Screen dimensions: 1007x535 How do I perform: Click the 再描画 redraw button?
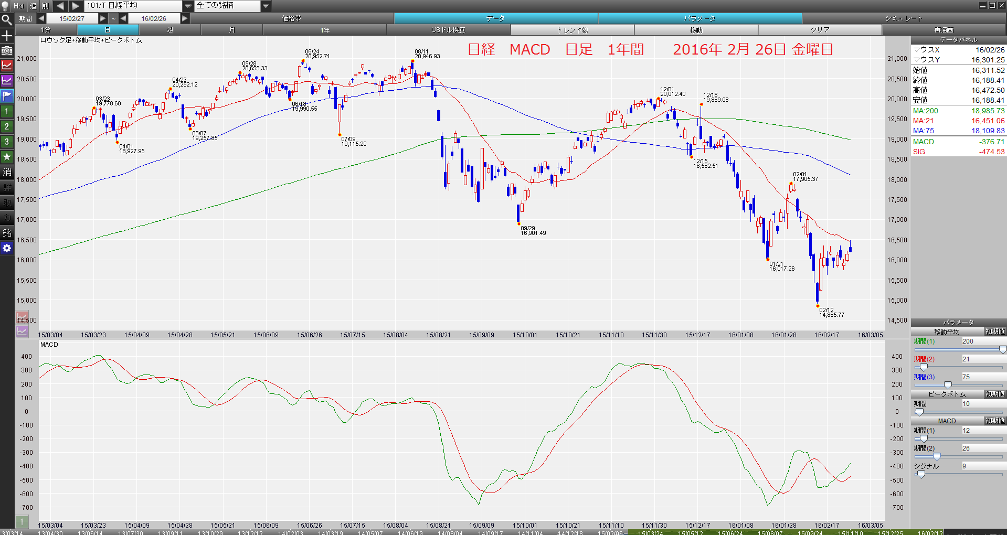click(x=944, y=30)
